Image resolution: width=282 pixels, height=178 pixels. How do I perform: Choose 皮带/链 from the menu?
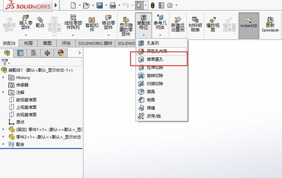[162, 116]
